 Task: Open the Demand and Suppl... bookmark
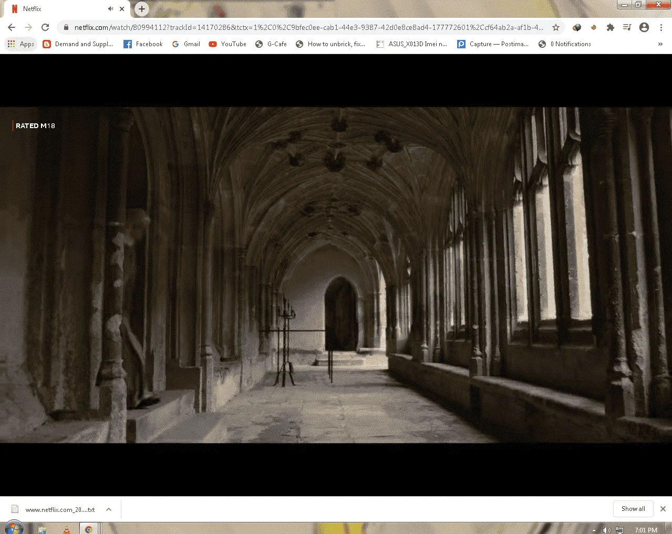pos(78,44)
